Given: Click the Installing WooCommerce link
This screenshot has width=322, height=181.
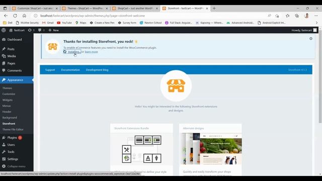Looking at the screenshot, I should click(x=72, y=52).
